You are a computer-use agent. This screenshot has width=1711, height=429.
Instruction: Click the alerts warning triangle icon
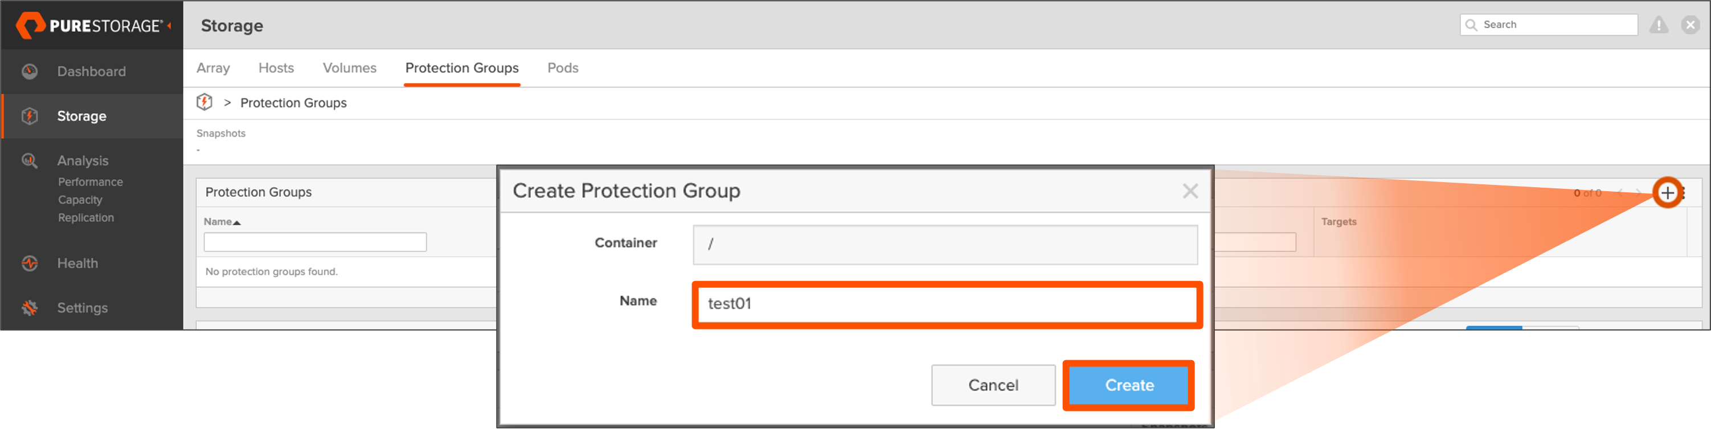point(1659,25)
